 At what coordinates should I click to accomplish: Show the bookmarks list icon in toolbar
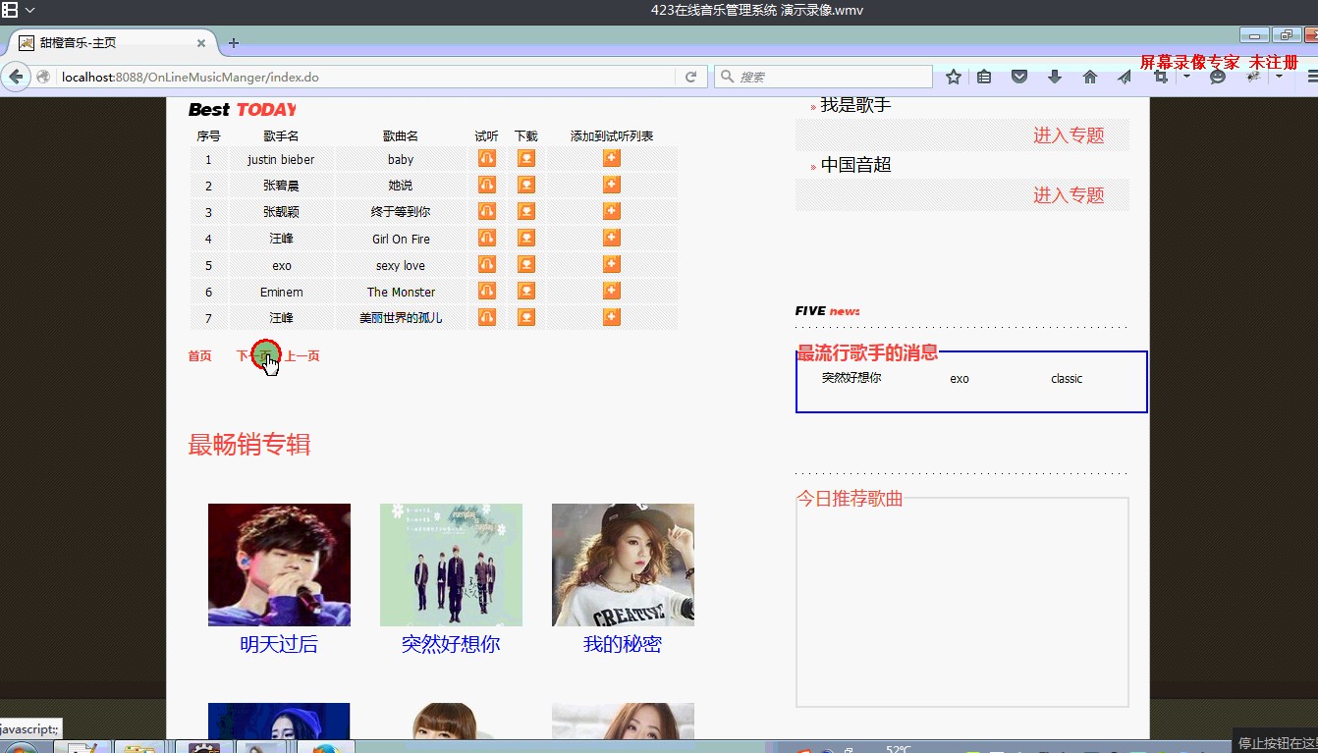pyautogui.click(x=984, y=77)
